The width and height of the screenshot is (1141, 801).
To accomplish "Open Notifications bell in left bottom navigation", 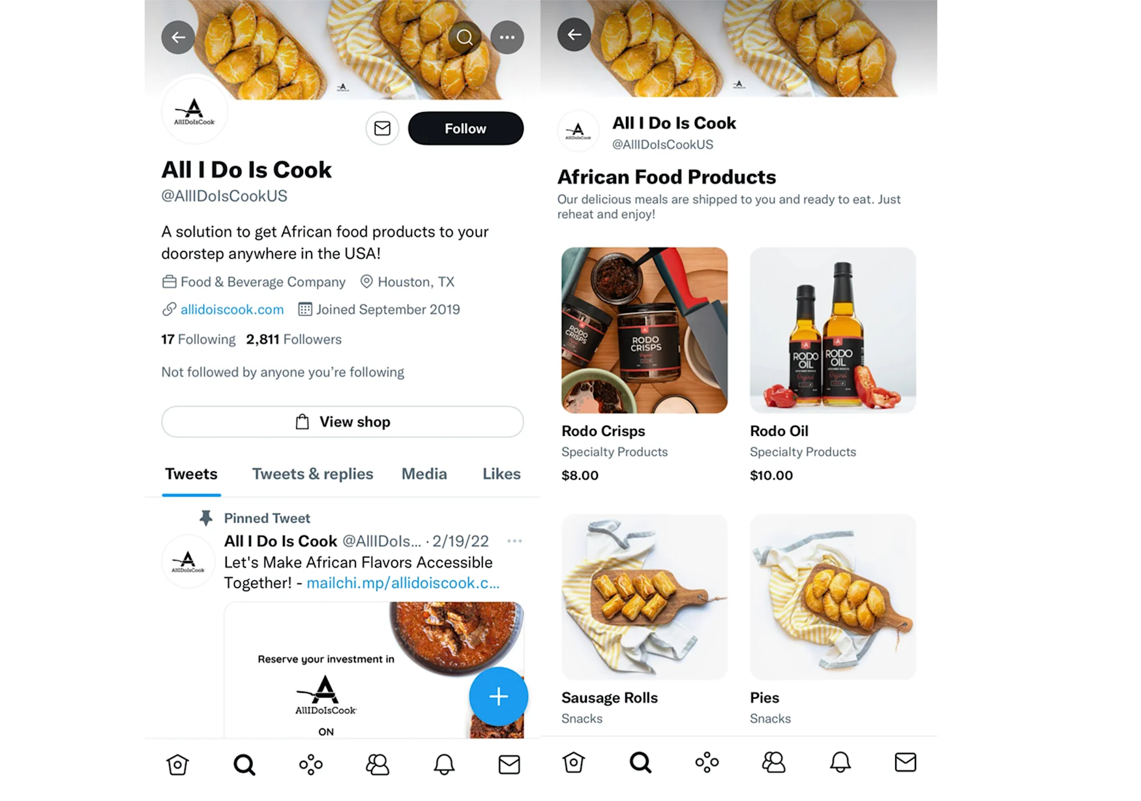I will coord(444,764).
